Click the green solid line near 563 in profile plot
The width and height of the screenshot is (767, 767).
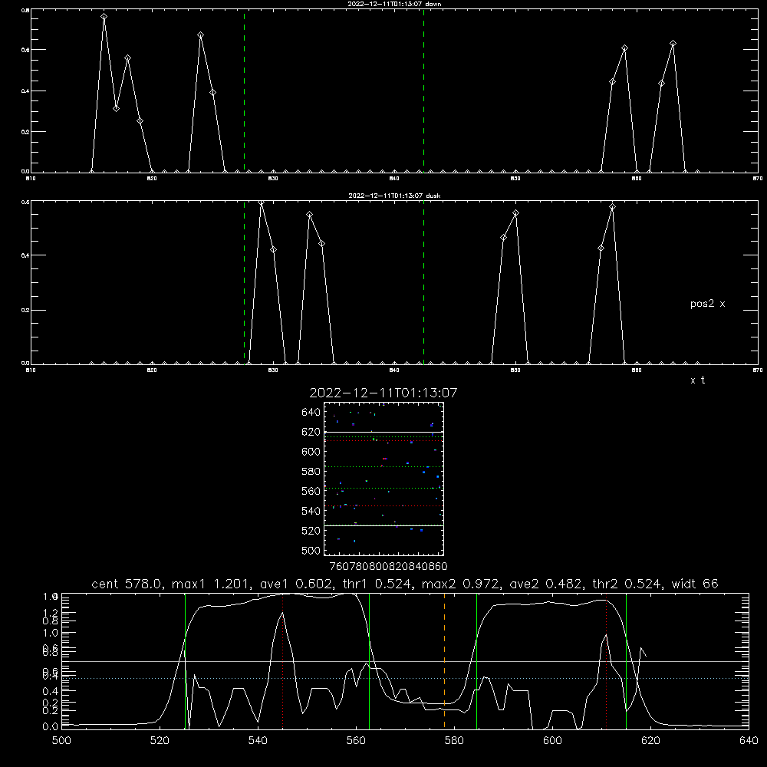pyautogui.click(x=370, y=661)
